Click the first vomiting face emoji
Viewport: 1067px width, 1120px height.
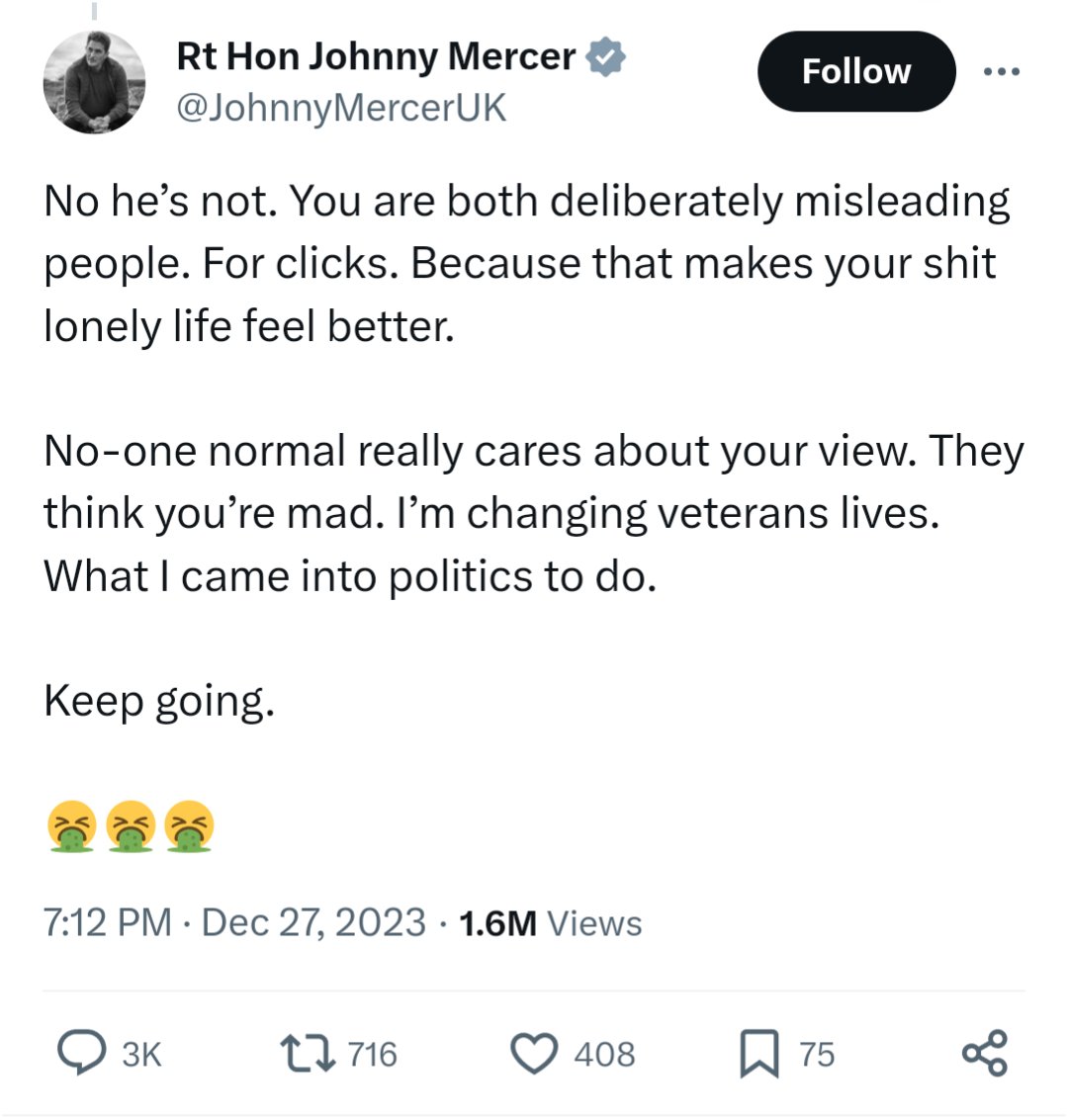coord(71,827)
